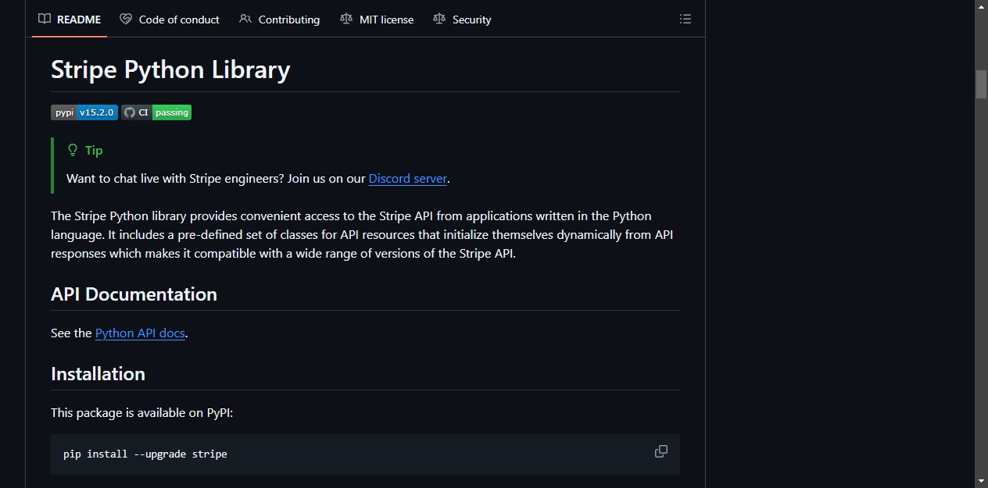Screen dimensions: 988x488
Task: Click the pip install --upgrade stripe code text
Action: 145,454
